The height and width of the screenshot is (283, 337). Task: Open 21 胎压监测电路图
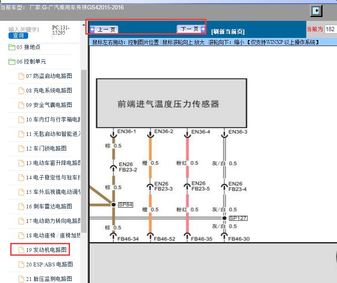pyautogui.click(x=49, y=279)
